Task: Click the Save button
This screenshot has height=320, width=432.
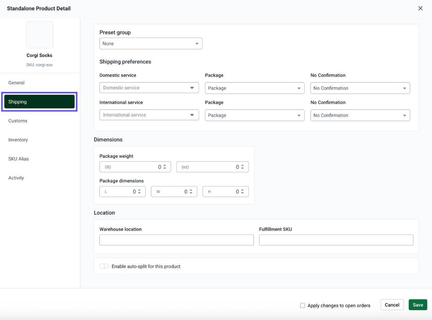Action: click(418, 305)
